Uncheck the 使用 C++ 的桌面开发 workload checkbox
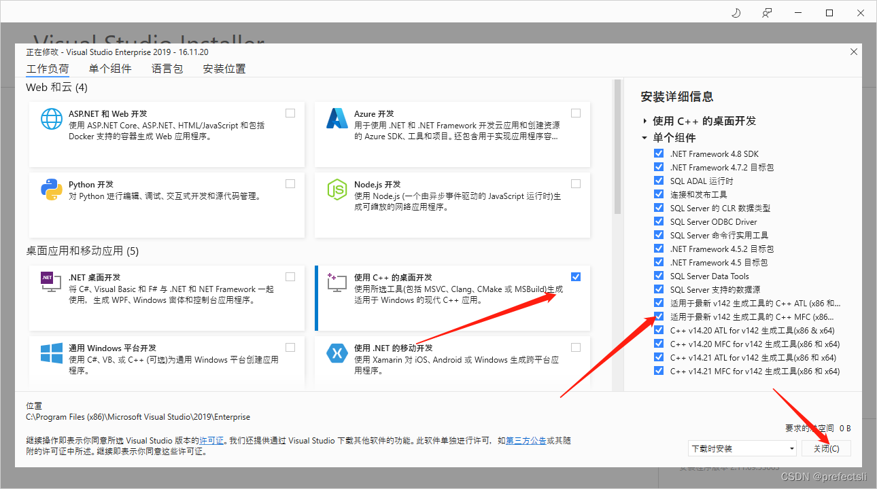877x489 pixels. click(x=576, y=276)
